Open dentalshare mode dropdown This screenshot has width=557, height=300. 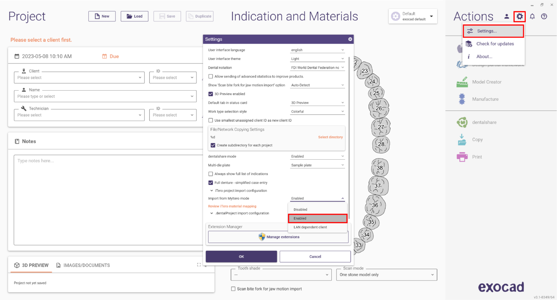pos(317,156)
